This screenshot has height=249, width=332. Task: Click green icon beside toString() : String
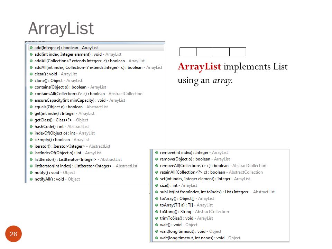(x=157, y=212)
